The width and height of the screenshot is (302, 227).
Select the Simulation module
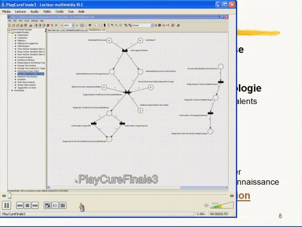coord(21,79)
